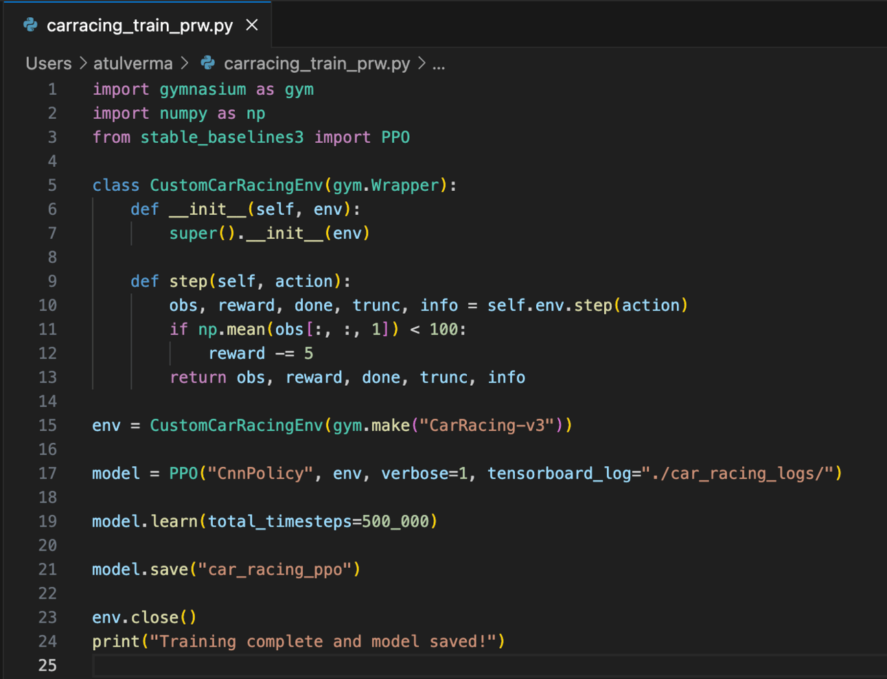Image resolution: width=887 pixels, height=679 pixels.
Task: Click "verbose" argument on line 17
Action: (x=415, y=474)
